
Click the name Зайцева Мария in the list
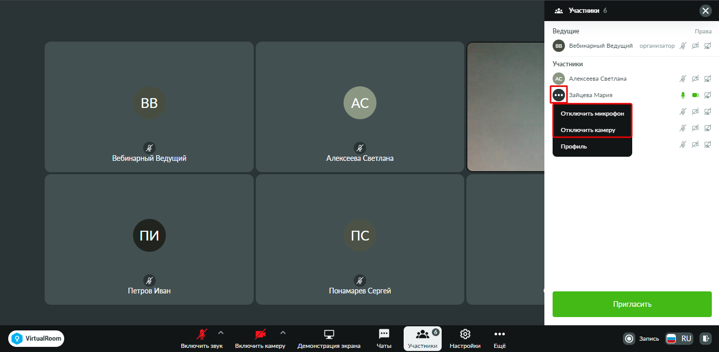591,95
